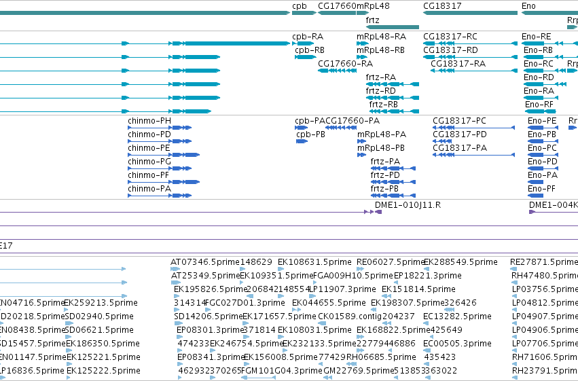
Task: Select protein frtz-PD
Action: point(385,176)
